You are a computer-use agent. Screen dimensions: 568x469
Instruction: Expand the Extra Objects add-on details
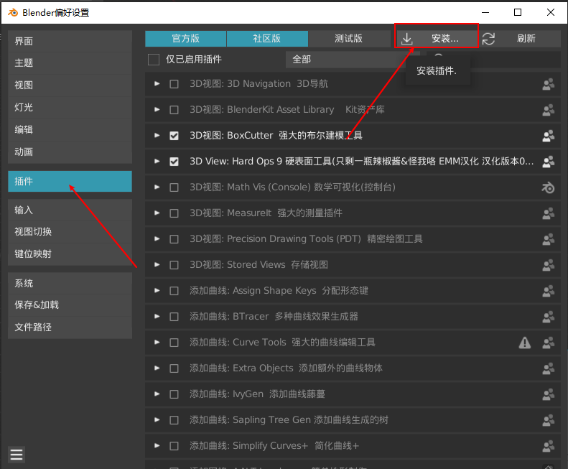[157, 368]
